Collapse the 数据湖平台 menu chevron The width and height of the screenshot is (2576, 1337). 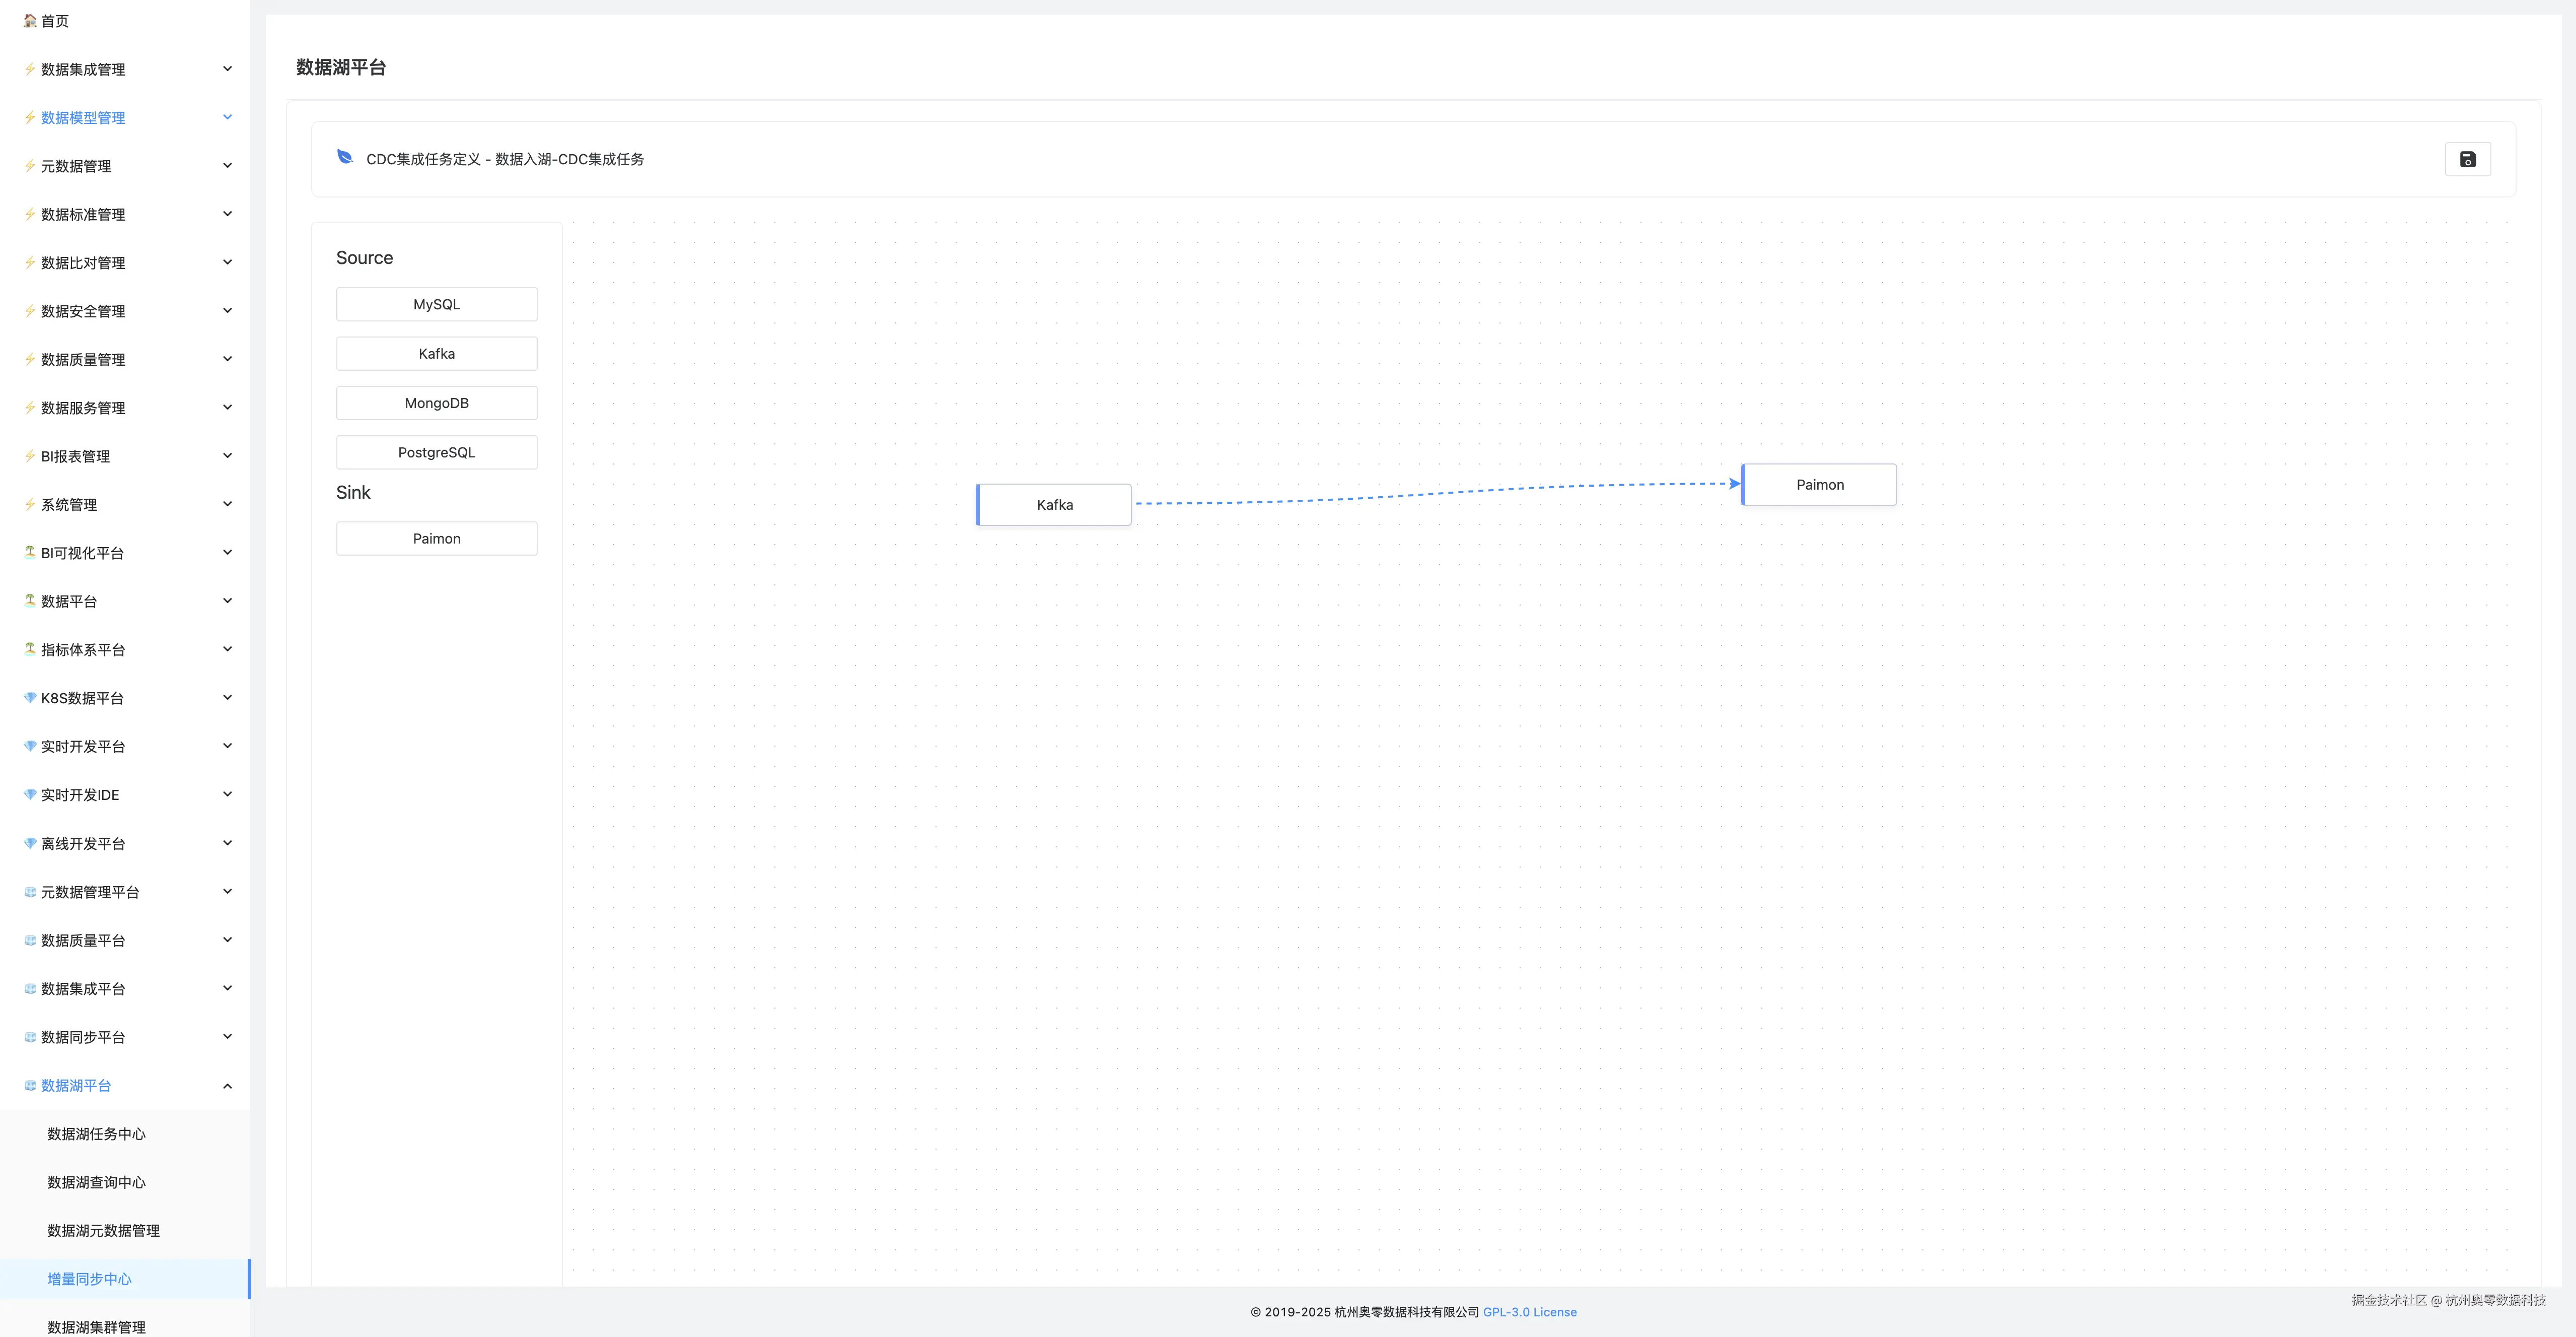pos(227,1086)
